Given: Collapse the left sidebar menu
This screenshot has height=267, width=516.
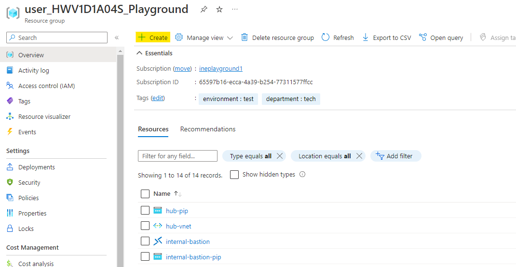Looking at the screenshot, I should point(117,38).
